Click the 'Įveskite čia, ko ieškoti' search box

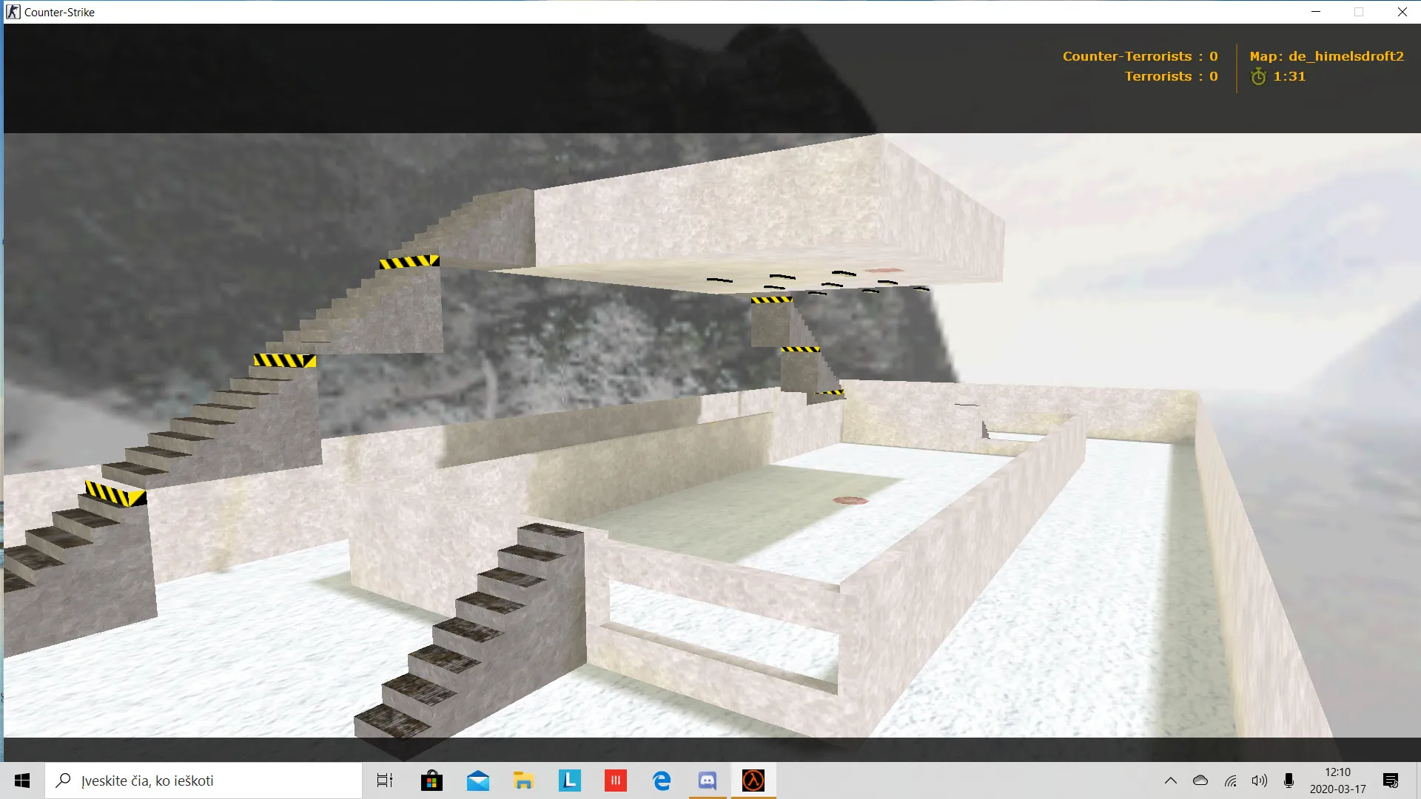[x=204, y=781]
